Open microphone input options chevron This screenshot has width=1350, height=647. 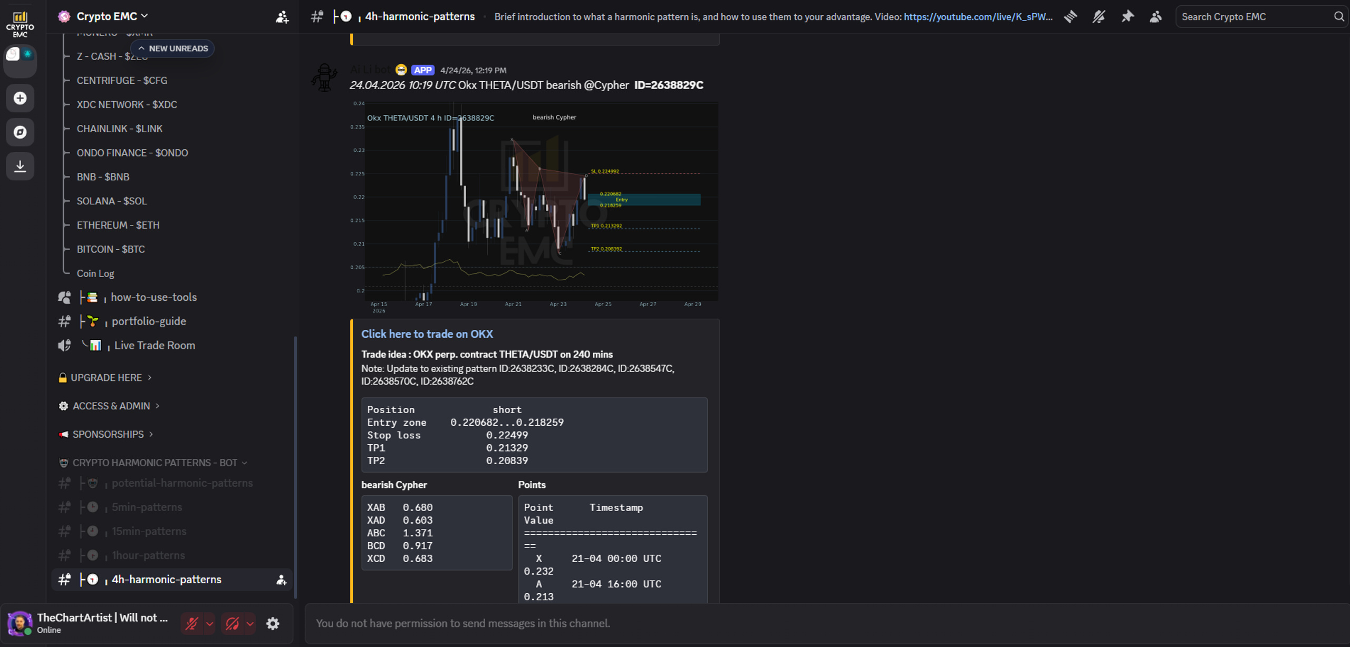coord(209,624)
